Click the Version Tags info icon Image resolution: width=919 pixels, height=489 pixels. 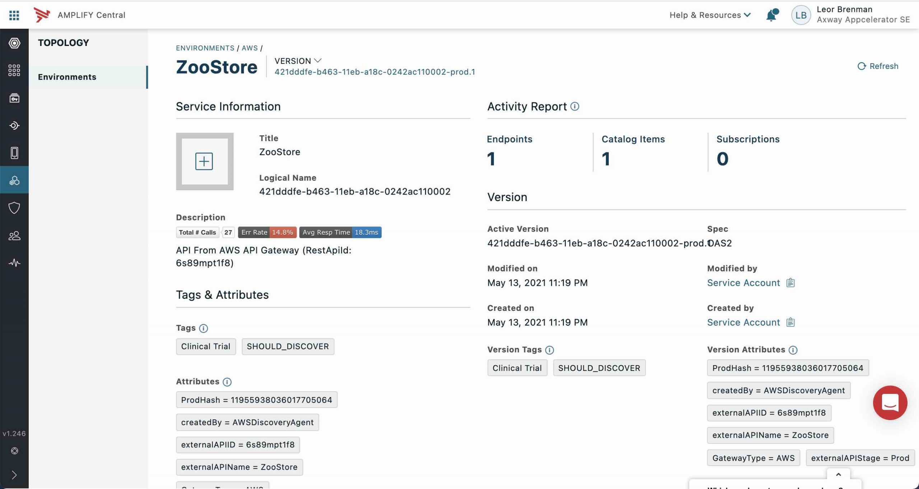coord(549,350)
